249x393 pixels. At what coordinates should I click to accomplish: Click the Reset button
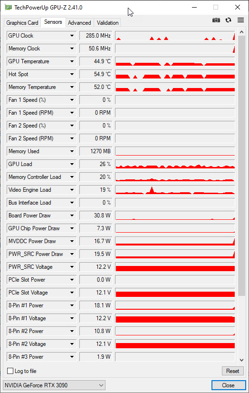[x=233, y=371]
